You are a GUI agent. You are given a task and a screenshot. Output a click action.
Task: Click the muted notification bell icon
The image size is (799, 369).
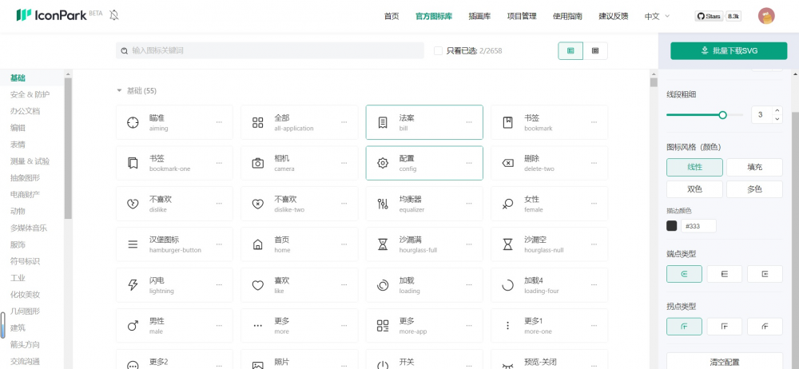[x=114, y=15]
